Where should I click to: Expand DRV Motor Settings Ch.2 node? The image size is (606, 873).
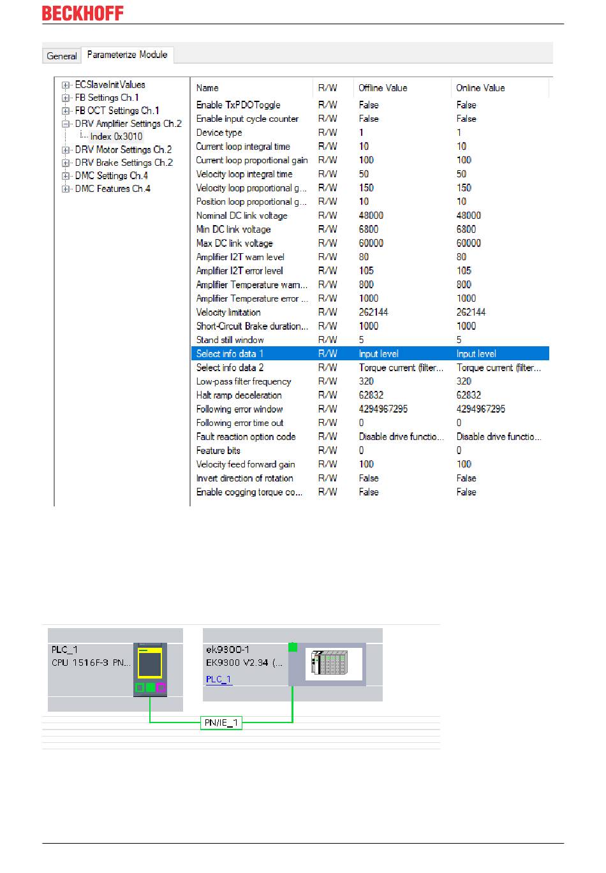coord(66,150)
